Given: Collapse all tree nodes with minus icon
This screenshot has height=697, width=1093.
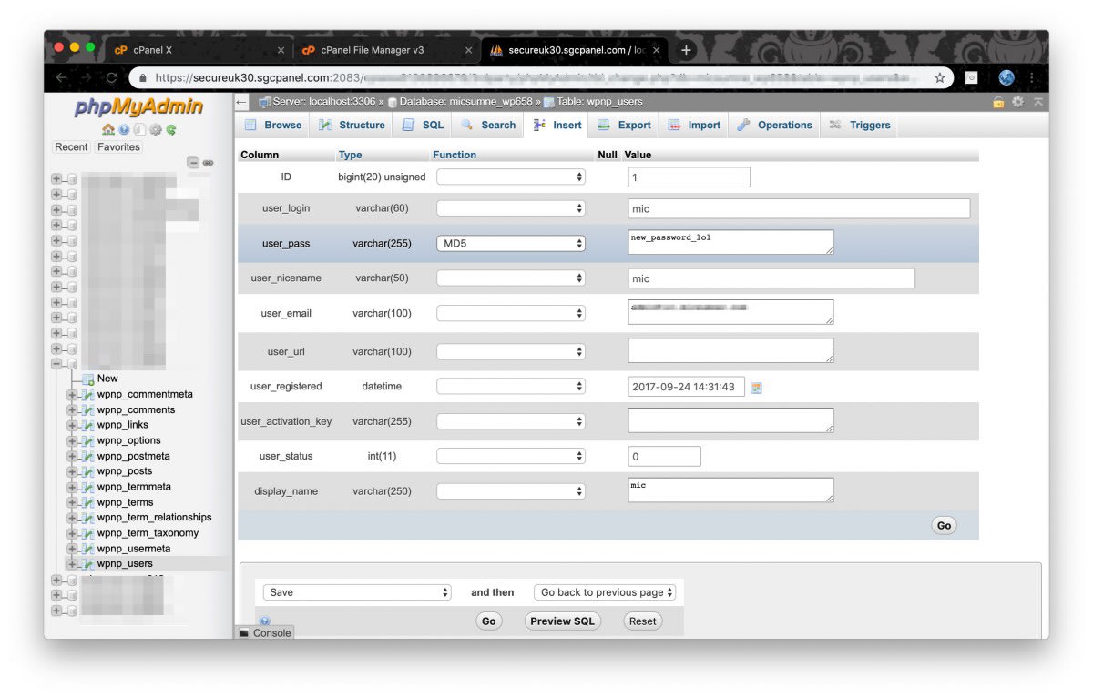Looking at the screenshot, I should [x=193, y=162].
